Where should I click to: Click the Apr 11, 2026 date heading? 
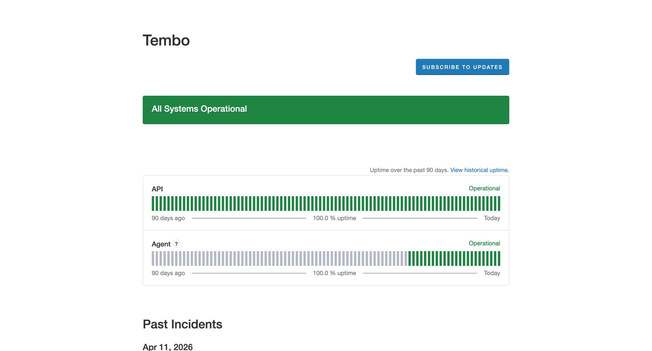coord(168,347)
